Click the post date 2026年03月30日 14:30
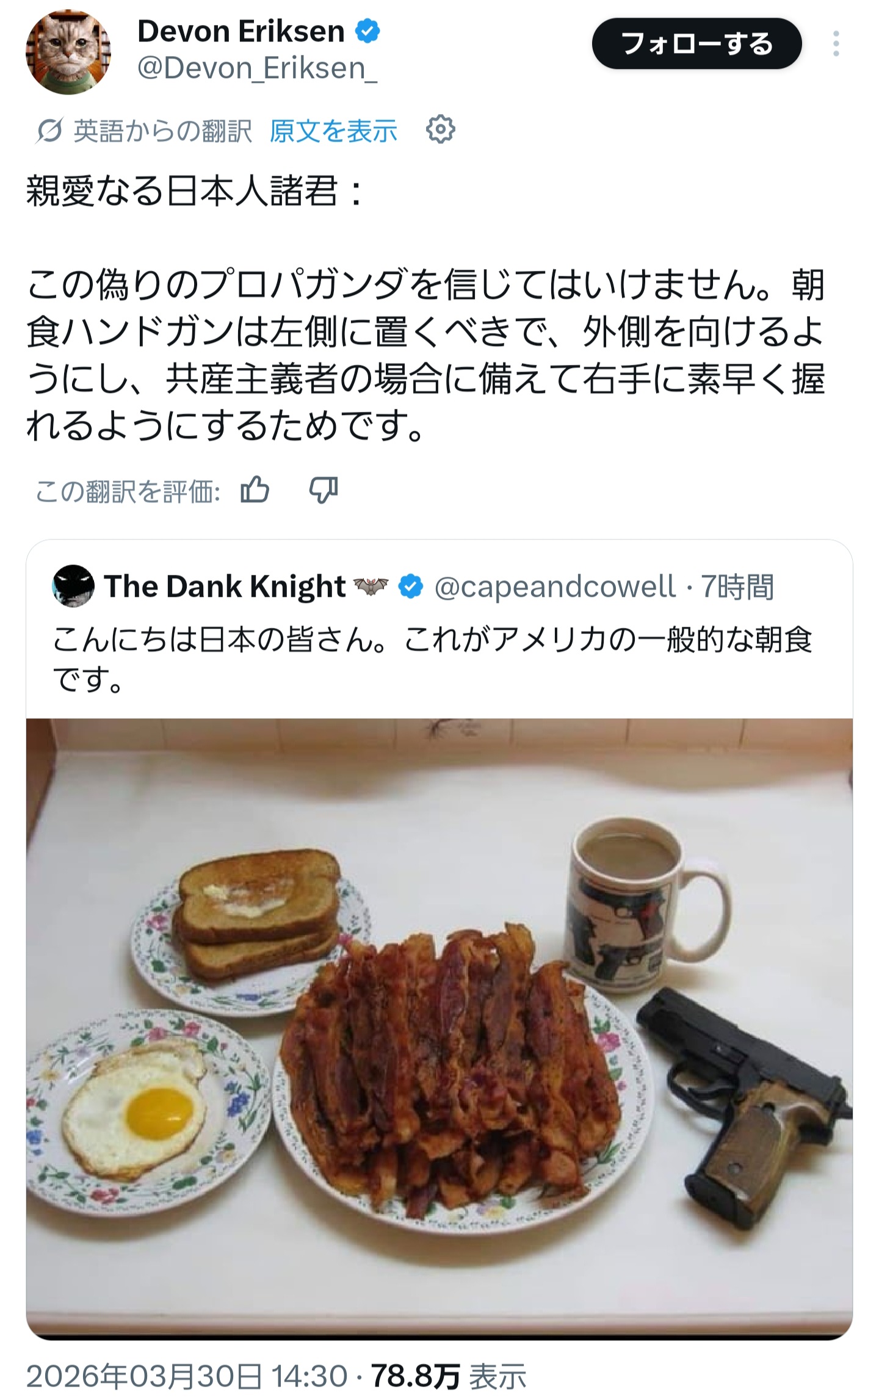Viewport: 879px width, 1400px height. [x=187, y=1377]
